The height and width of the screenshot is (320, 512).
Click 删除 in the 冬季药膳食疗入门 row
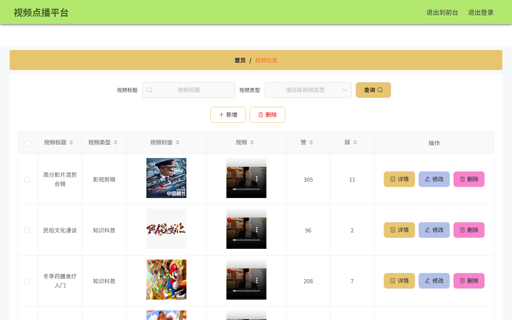[x=469, y=281]
